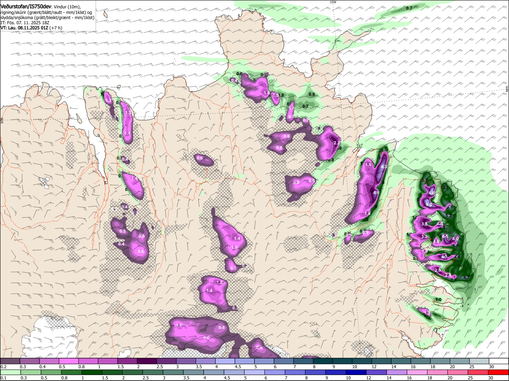Pick the red rain swatch between 25 and 30

click(x=478, y=372)
